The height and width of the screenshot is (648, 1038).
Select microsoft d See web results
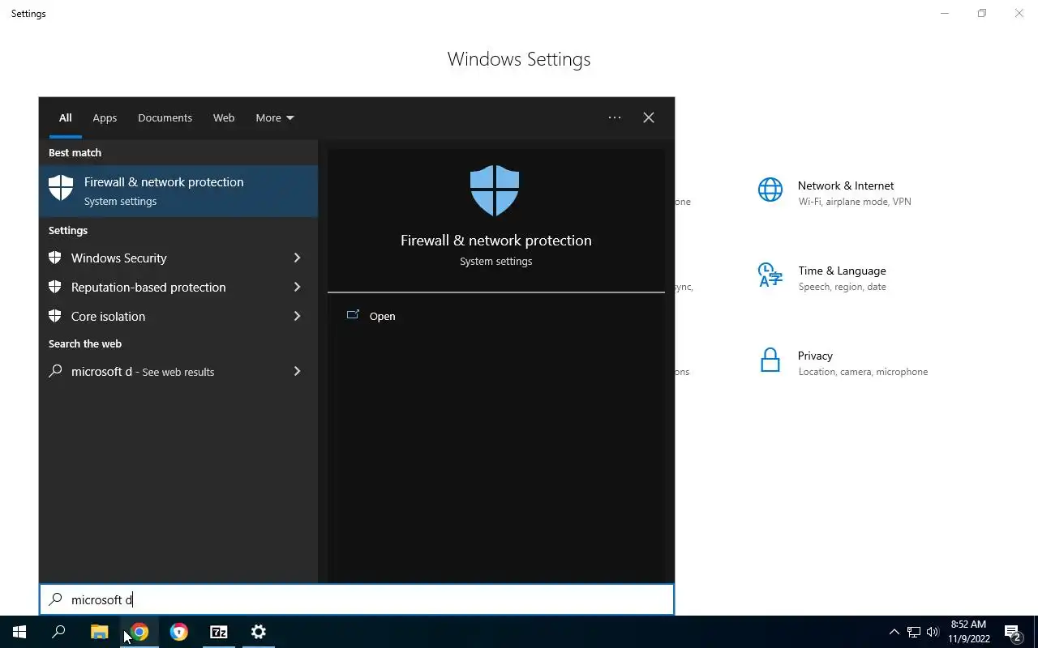click(178, 371)
